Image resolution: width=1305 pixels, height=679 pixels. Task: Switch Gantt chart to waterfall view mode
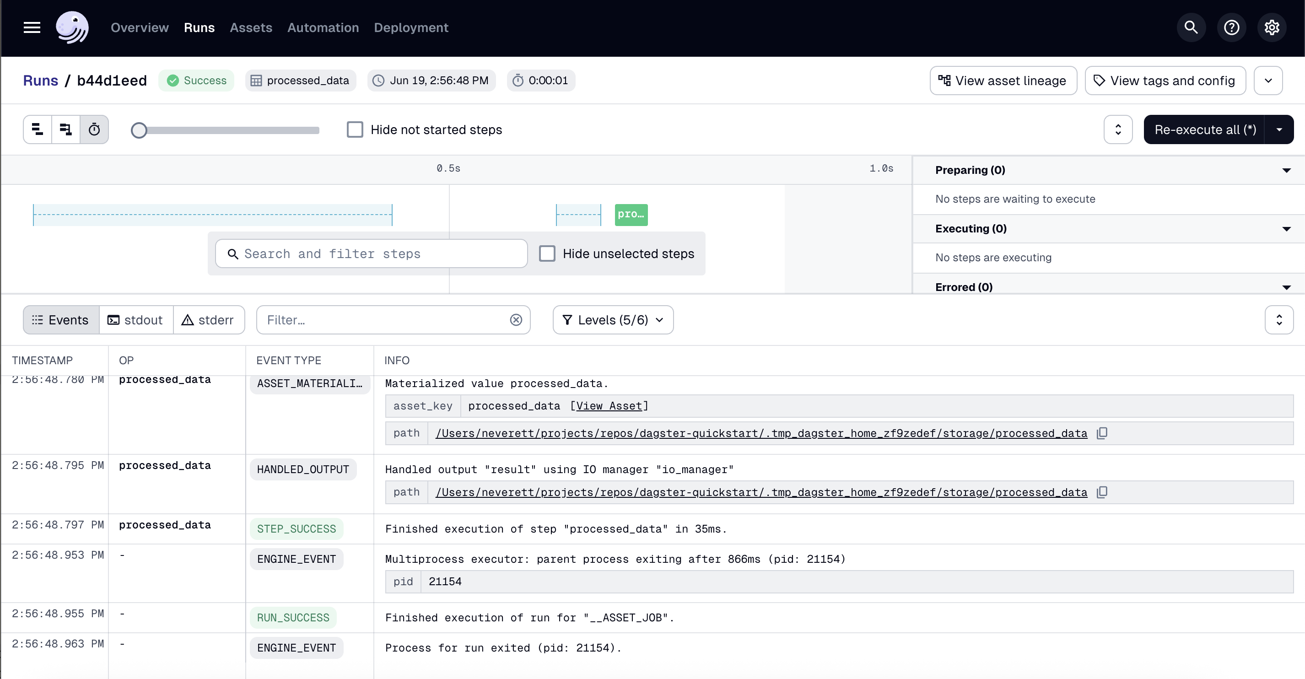coord(65,129)
